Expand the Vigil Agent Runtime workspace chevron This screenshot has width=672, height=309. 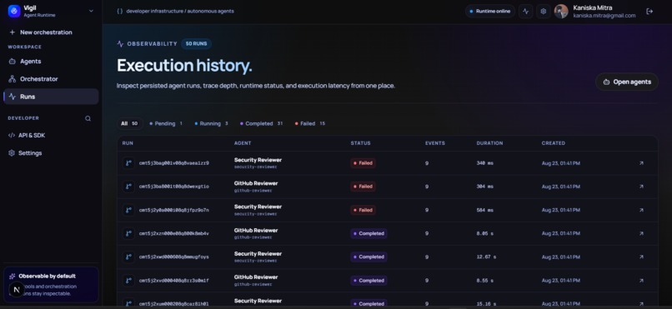click(91, 11)
